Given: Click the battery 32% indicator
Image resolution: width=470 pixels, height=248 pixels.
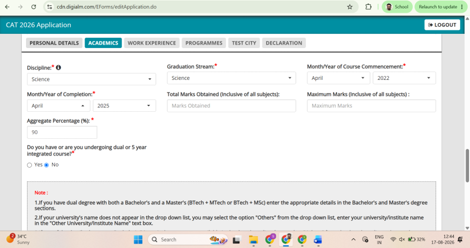Looking at the screenshot, I should click(416, 240).
